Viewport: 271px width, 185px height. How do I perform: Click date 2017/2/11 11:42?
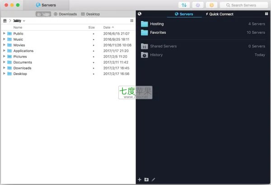pos(116,62)
